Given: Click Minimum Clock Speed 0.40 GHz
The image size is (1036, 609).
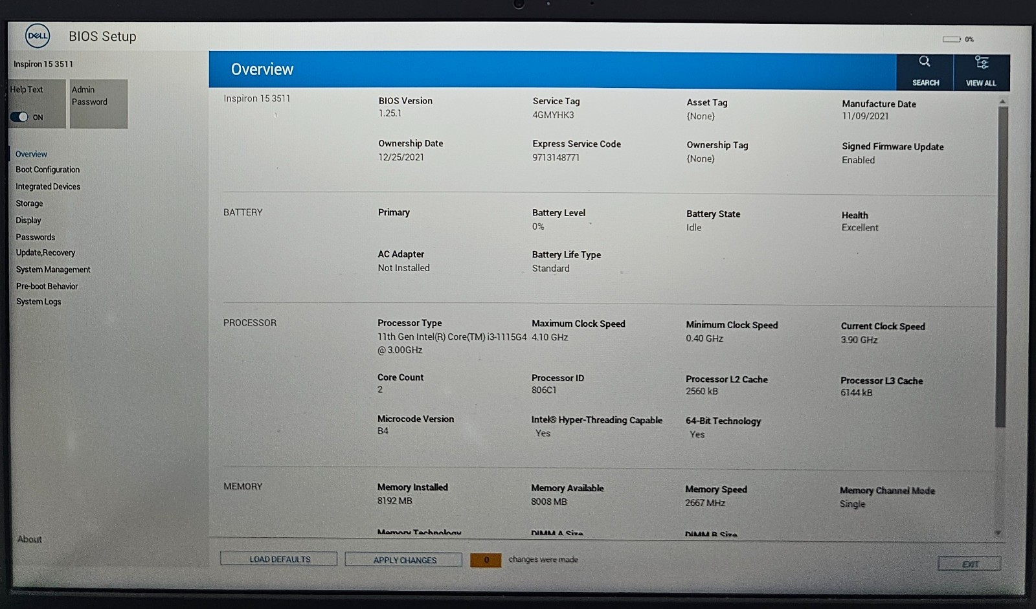Looking at the screenshot, I should (x=704, y=338).
